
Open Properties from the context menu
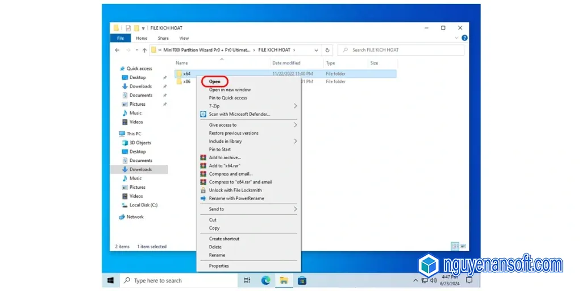pyautogui.click(x=219, y=266)
